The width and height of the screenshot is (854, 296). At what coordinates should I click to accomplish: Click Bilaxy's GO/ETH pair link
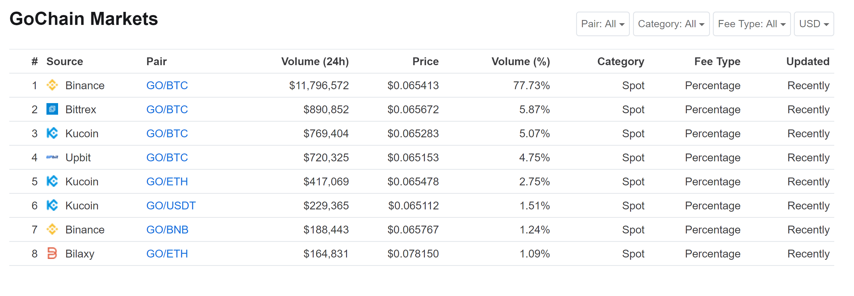[167, 253]
